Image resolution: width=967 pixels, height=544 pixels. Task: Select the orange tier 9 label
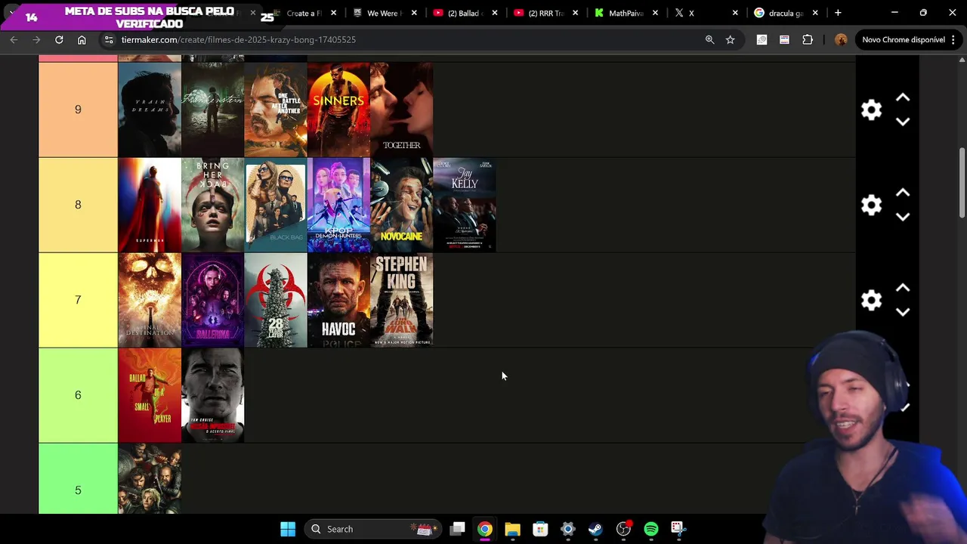[78, 110]
